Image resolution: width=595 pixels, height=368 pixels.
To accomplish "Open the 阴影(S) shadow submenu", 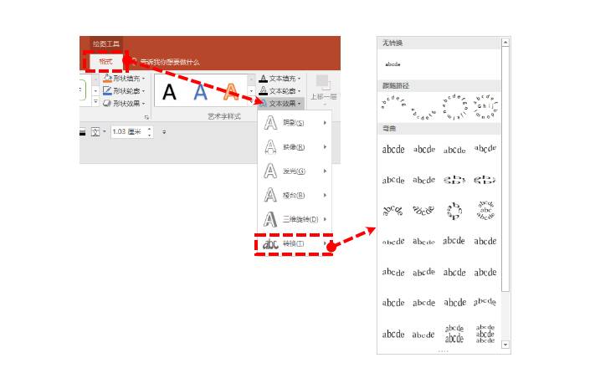I will (x=295, y=123).
